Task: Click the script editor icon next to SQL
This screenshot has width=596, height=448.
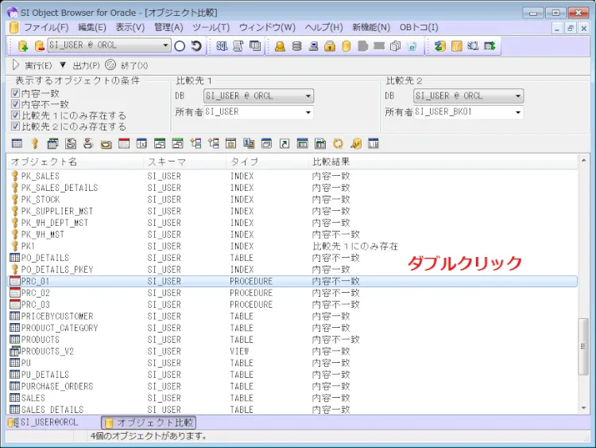Action: 238,46
